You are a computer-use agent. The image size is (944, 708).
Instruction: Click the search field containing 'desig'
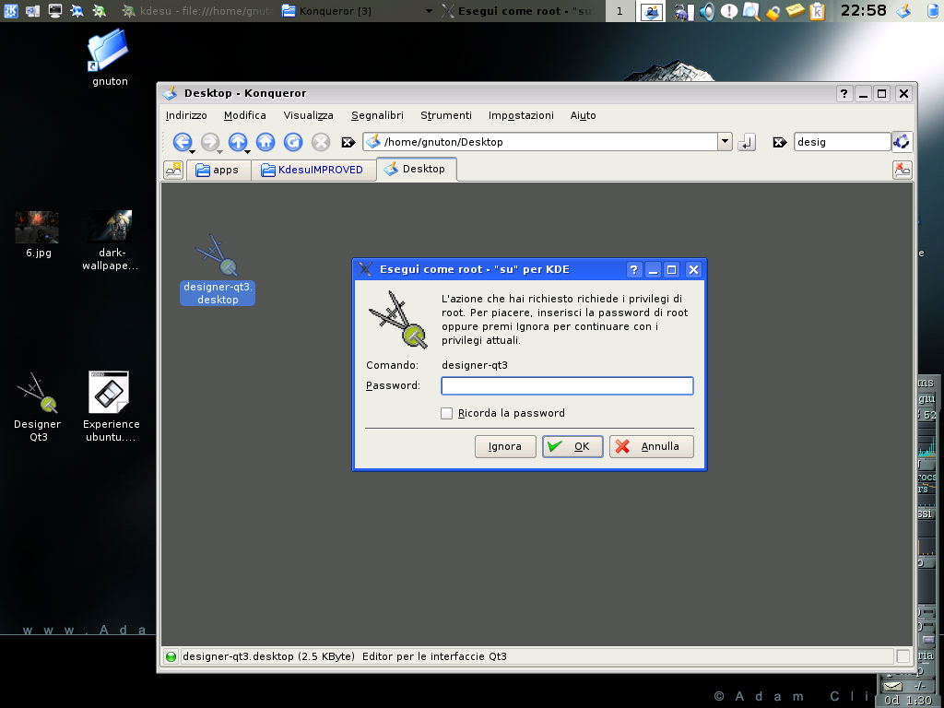[x=843, y=142]
